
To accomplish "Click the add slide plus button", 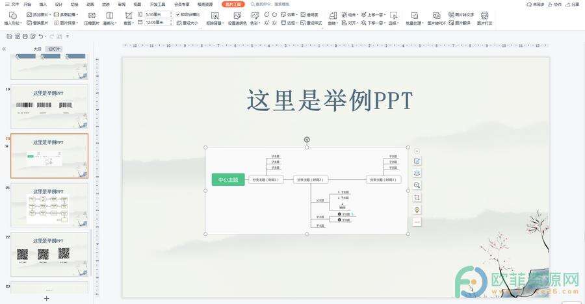I will click(47, 298).
